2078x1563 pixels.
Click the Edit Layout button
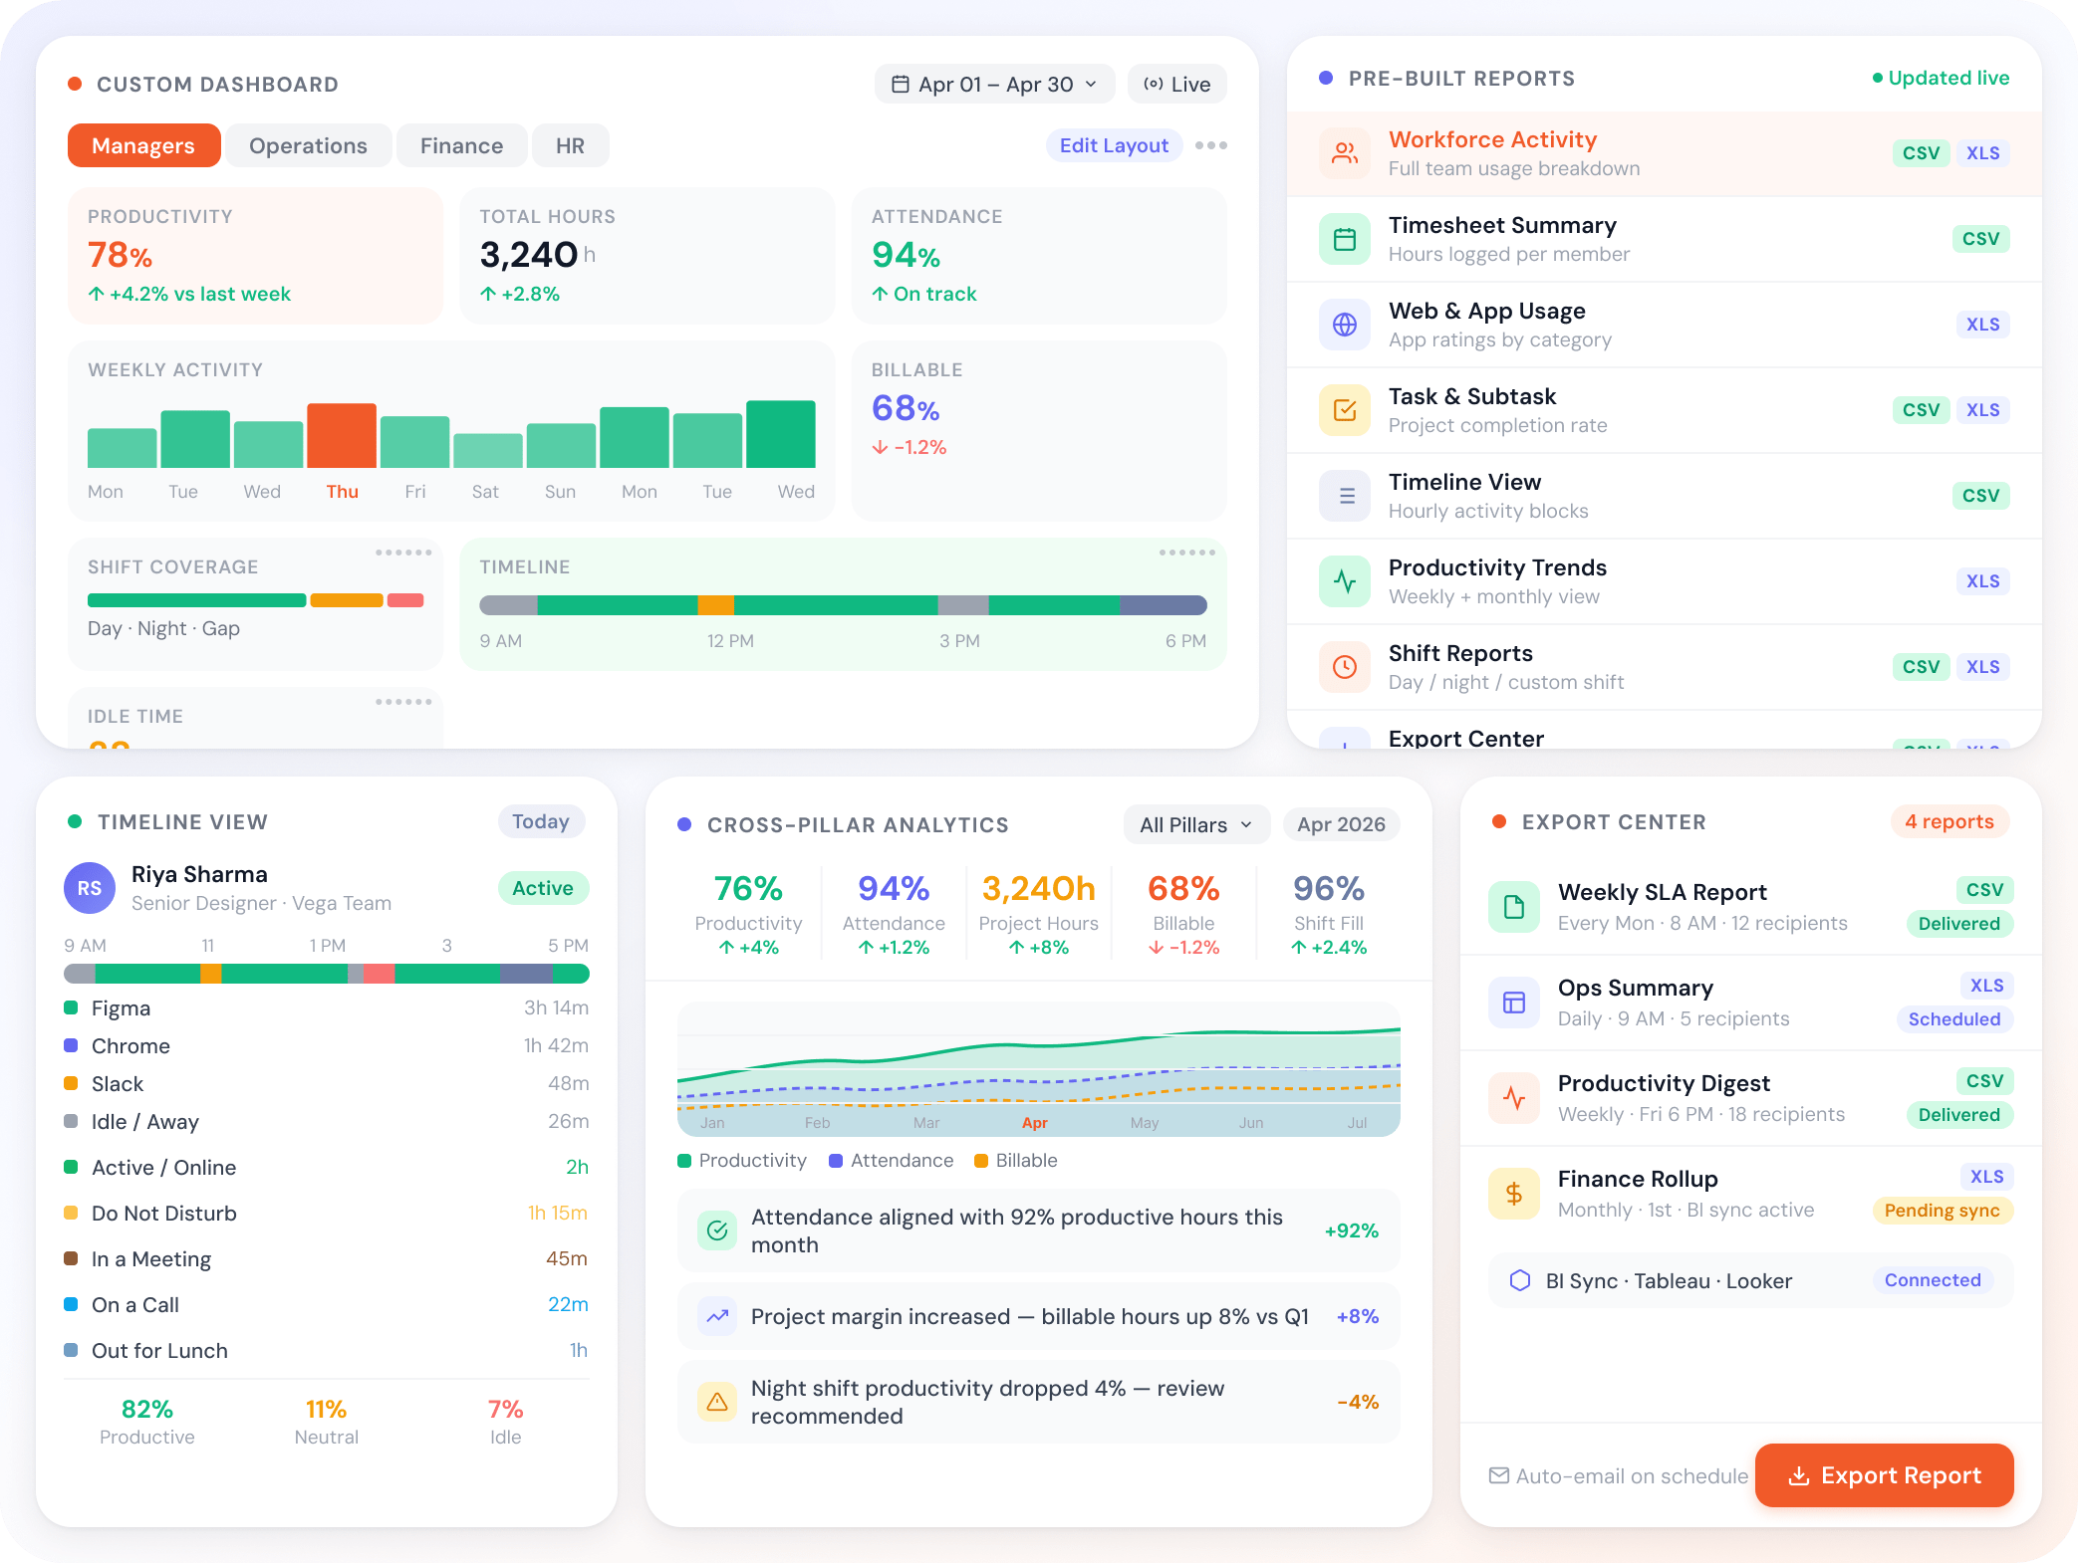pos(1114,145)
